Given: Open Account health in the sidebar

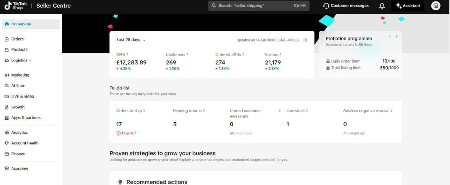Looking at the screenshot, I should (x=25, y=143).
